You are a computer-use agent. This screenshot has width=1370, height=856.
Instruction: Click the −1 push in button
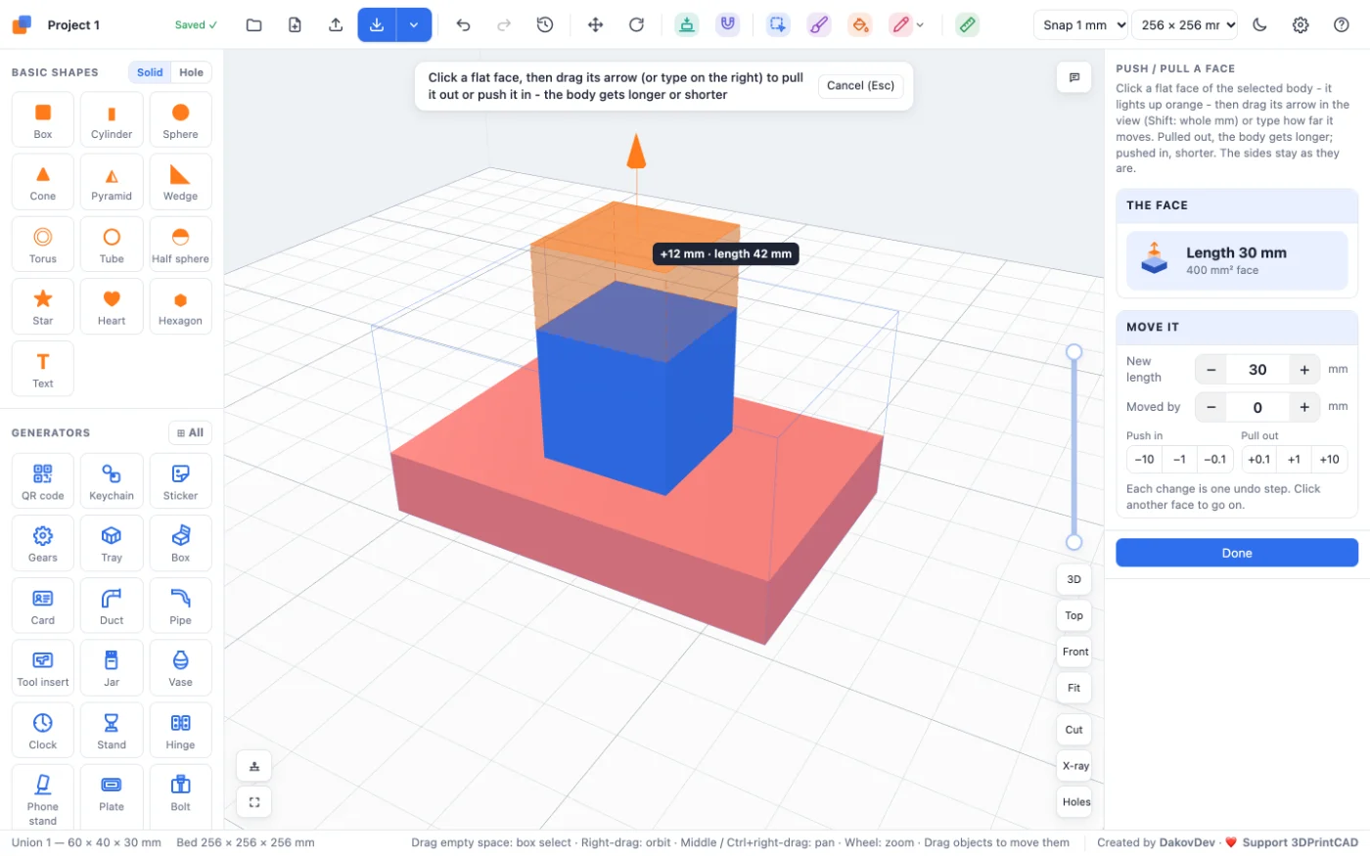point(1180,459)
